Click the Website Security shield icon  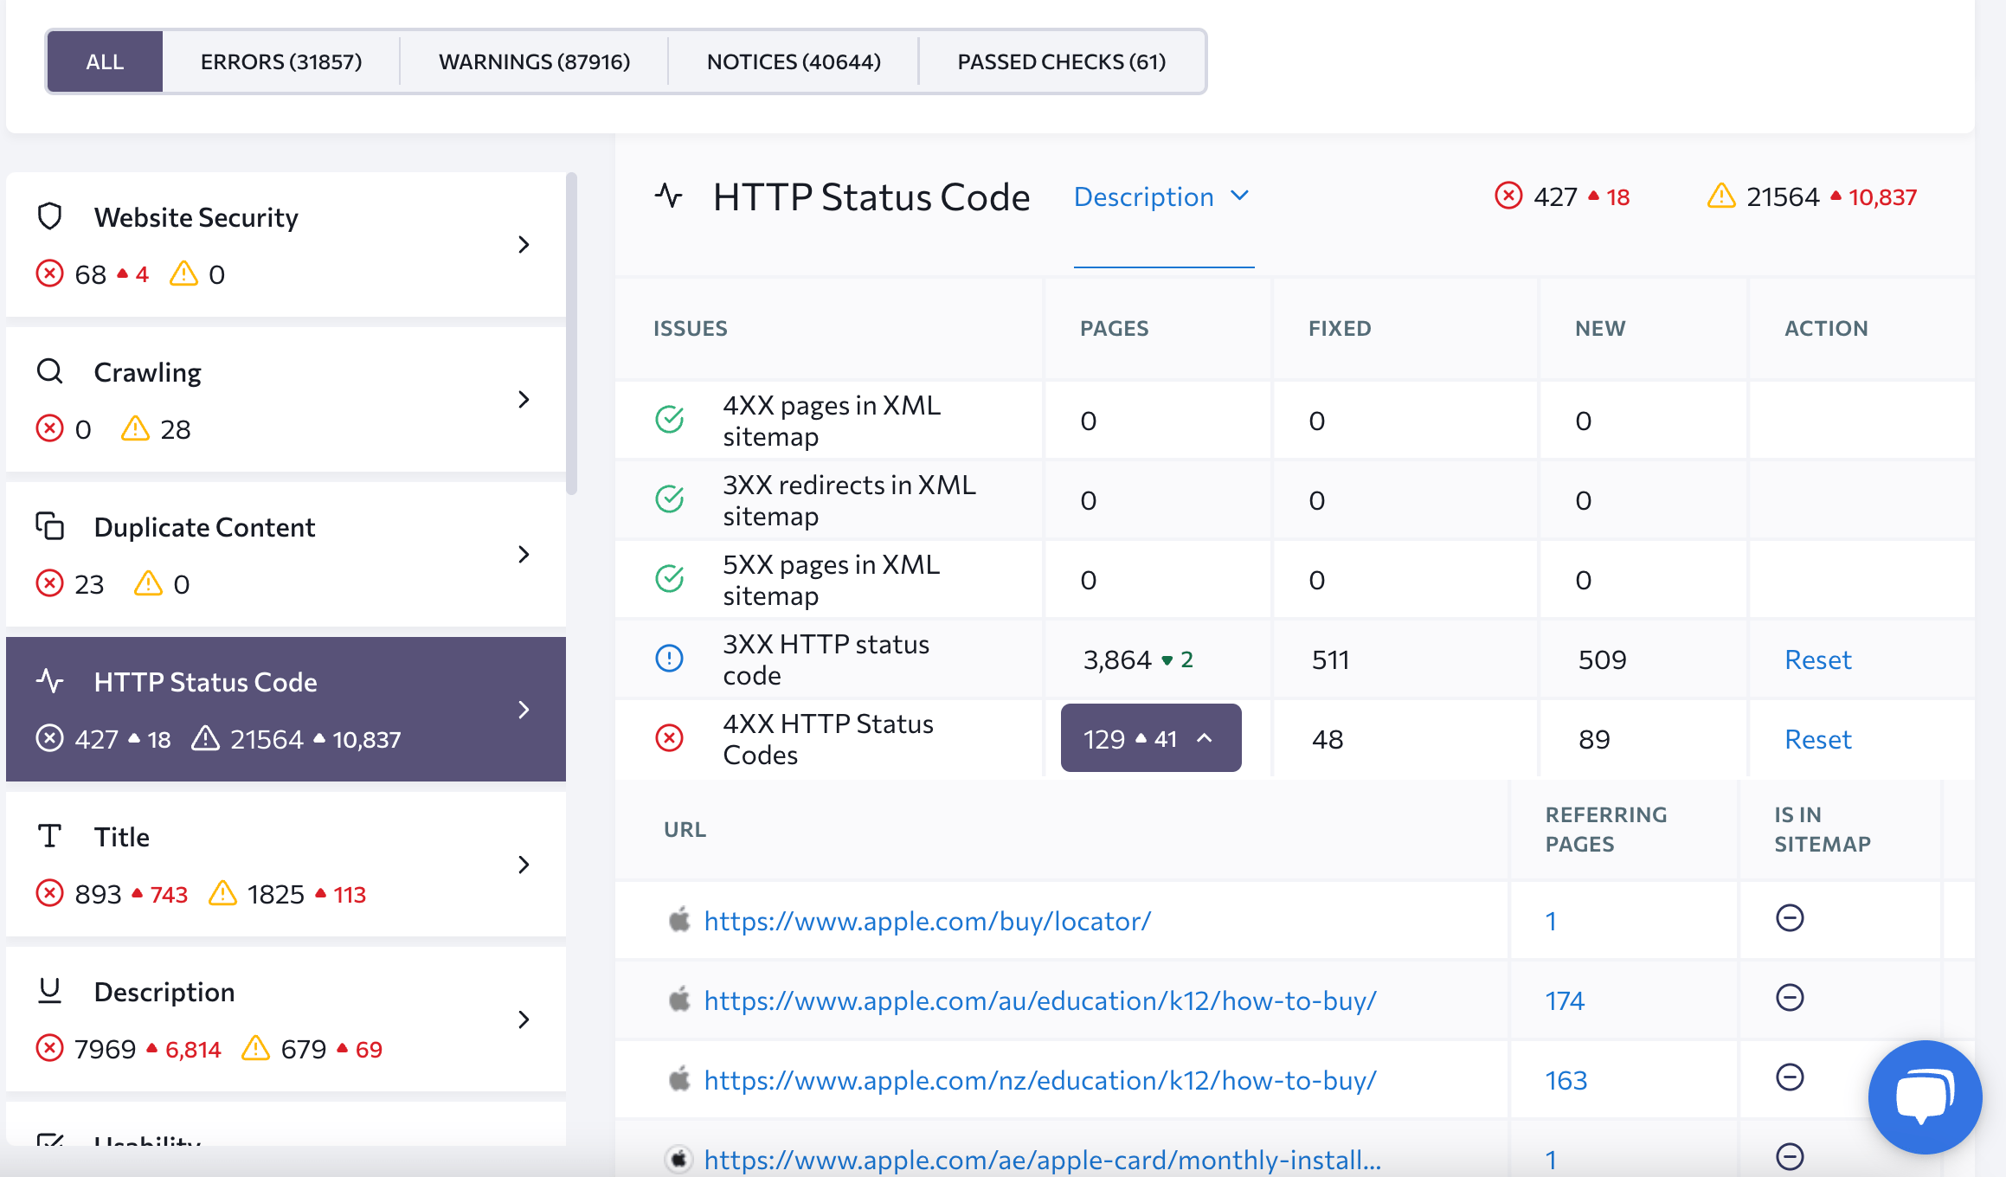click(50, 216)
